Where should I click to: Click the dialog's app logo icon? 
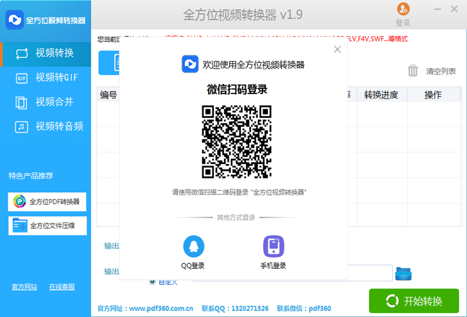[190, 64]
